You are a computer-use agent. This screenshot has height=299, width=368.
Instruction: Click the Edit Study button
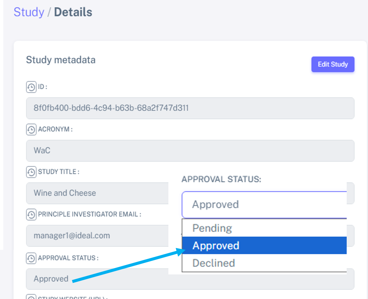333,64
